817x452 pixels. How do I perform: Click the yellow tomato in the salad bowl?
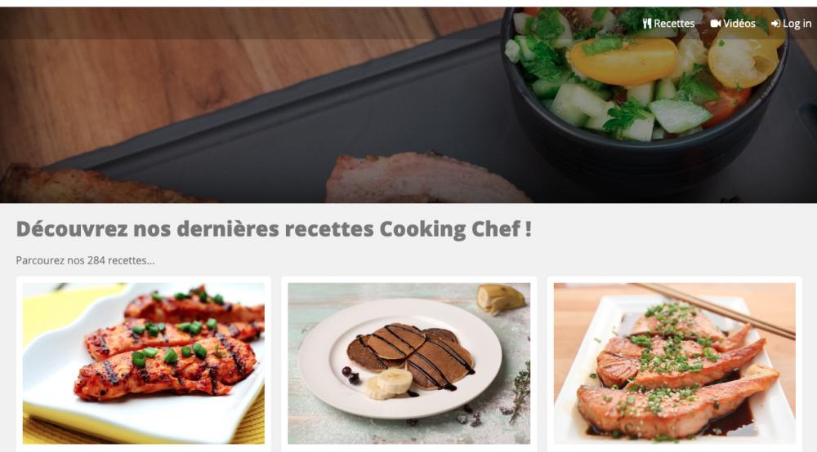(x=623, y=61)
